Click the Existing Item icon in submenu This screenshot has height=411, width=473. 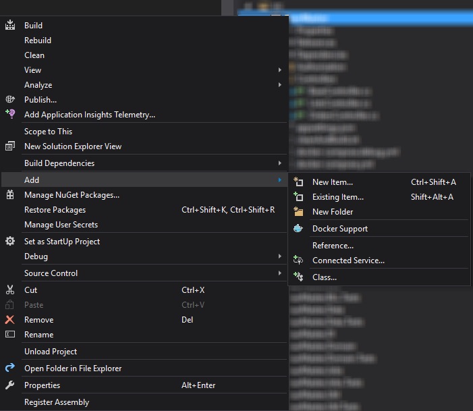(x=298, y=196)
